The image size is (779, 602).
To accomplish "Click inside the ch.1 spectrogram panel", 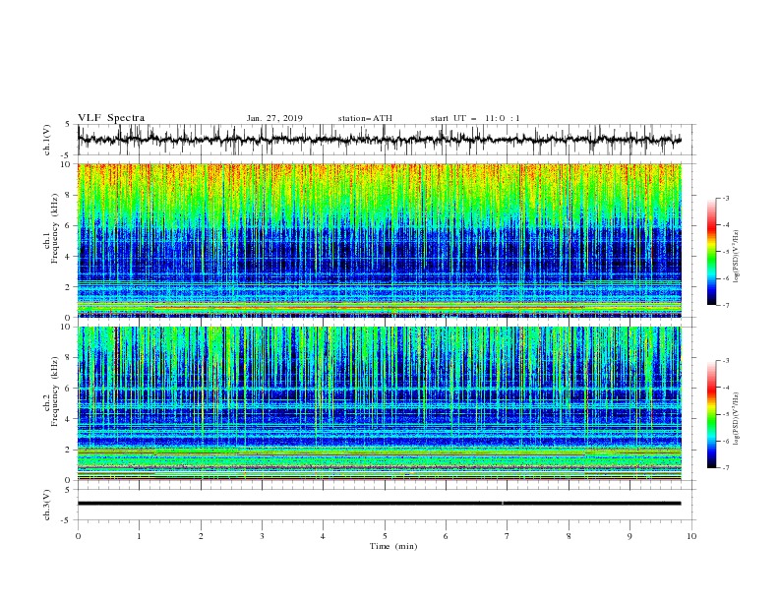I will [379, 240].
